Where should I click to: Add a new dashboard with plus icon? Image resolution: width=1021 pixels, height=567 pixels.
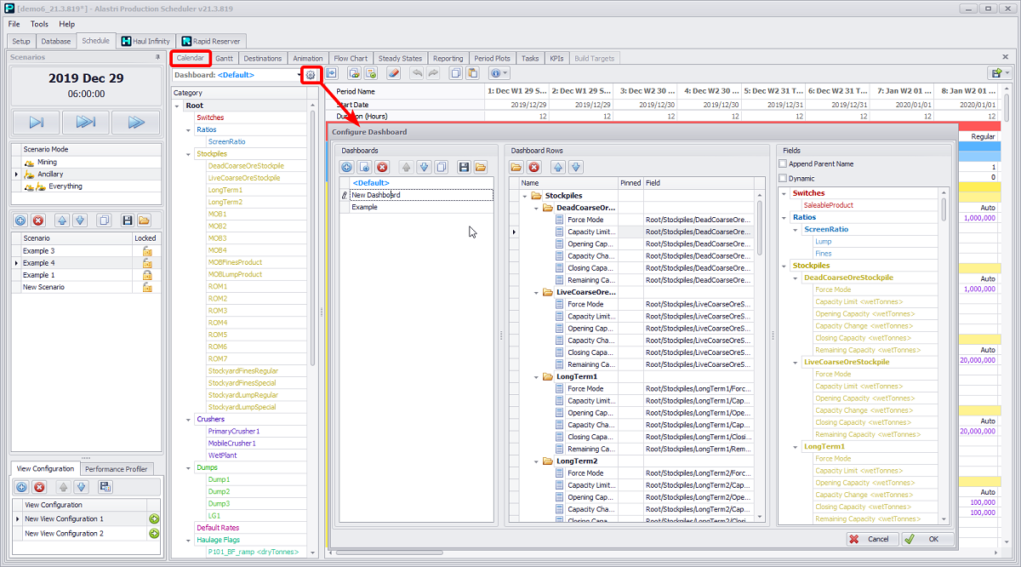(347, 168)
